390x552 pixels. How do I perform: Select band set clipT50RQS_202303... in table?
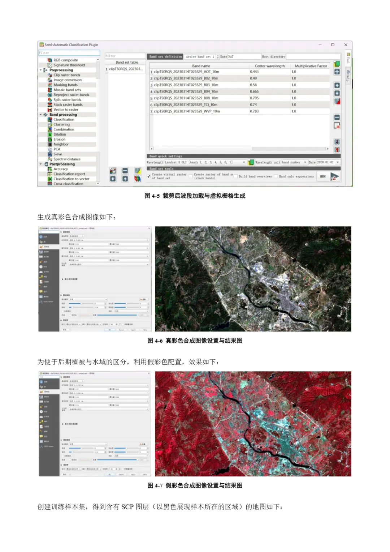[x=125, y=69]
